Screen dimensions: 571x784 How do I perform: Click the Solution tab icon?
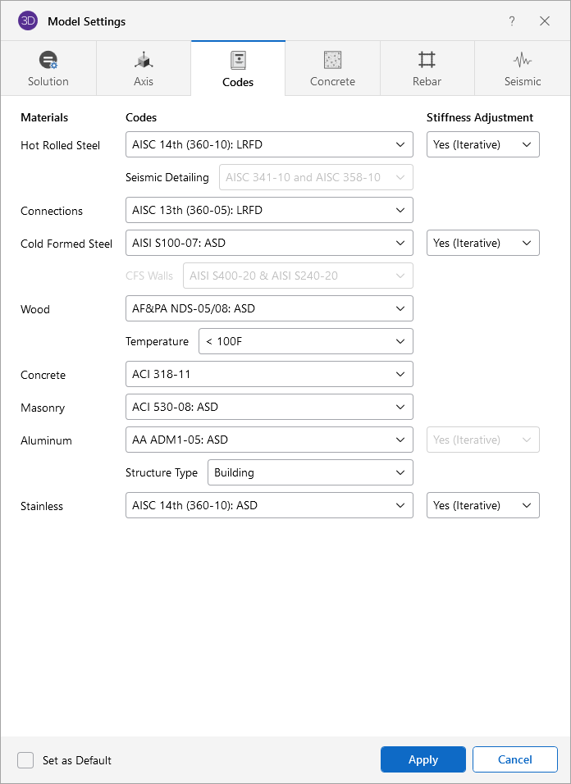48,61
